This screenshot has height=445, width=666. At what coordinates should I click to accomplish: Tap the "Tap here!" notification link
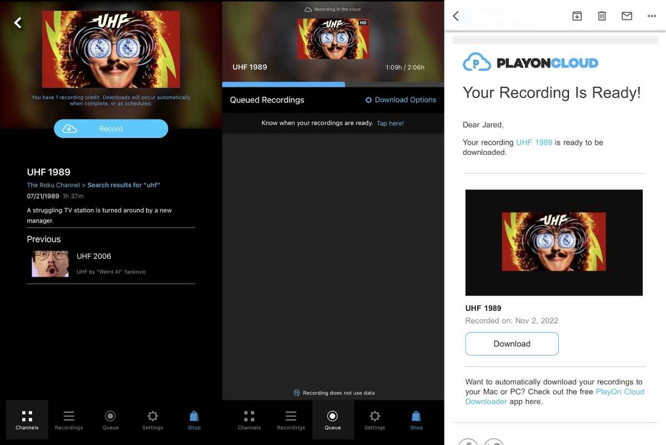[x=390, y=123]
